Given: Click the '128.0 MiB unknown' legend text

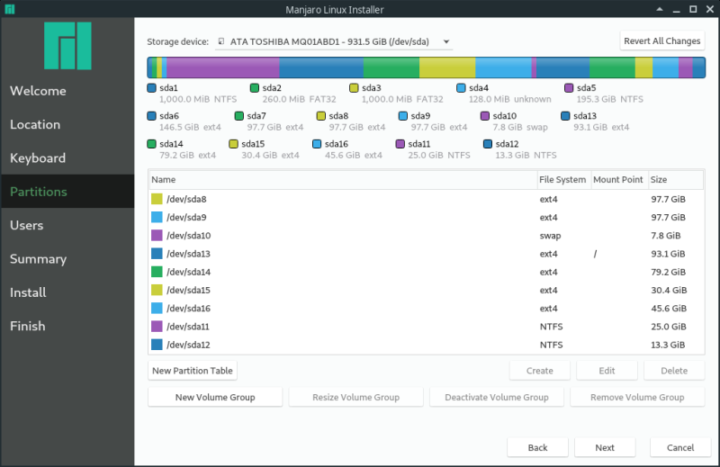Looking at the screenshot, I should pyautogui.click(x=509, y=99).
